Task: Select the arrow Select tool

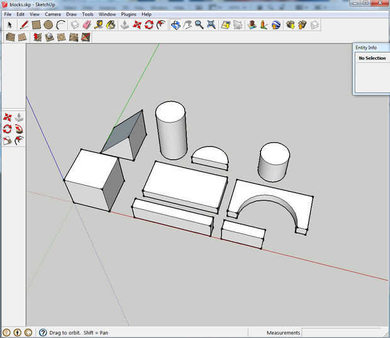Action: pos(11,25)
